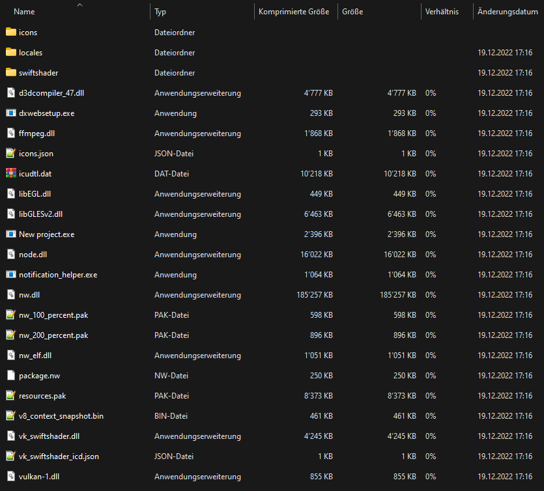Sort by Typ column header
The width and height of the screenshot is (544, 491).
point(160,12)
